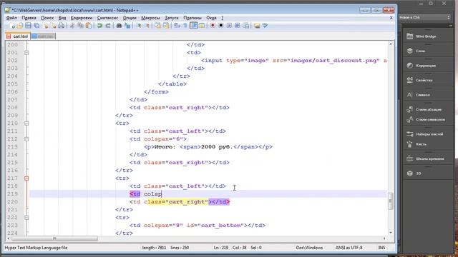Screen dimensions: 458x257
Task: Toggle INS mode in status bar
Action: [381, 248]
